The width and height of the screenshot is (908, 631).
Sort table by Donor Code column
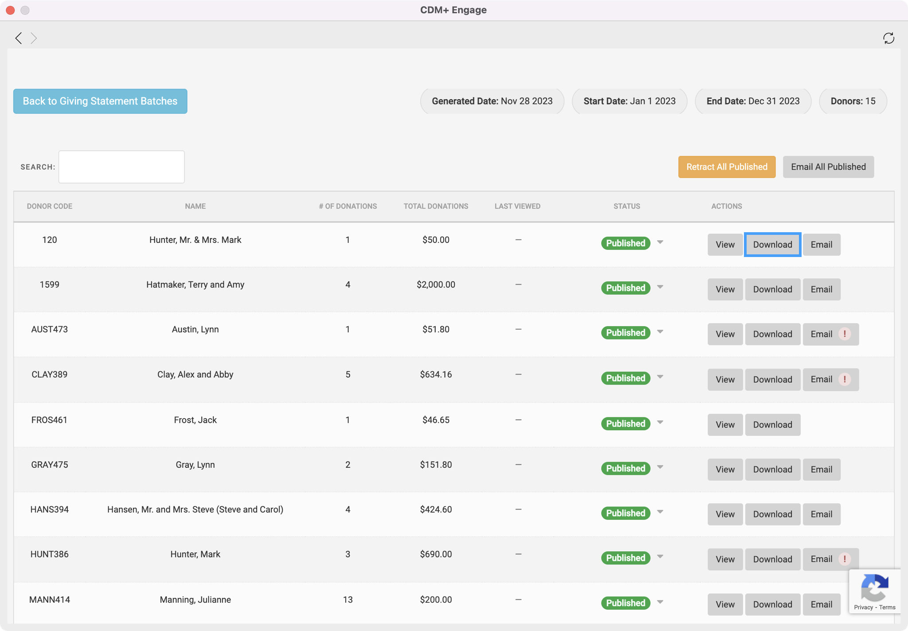pos(49,206)
